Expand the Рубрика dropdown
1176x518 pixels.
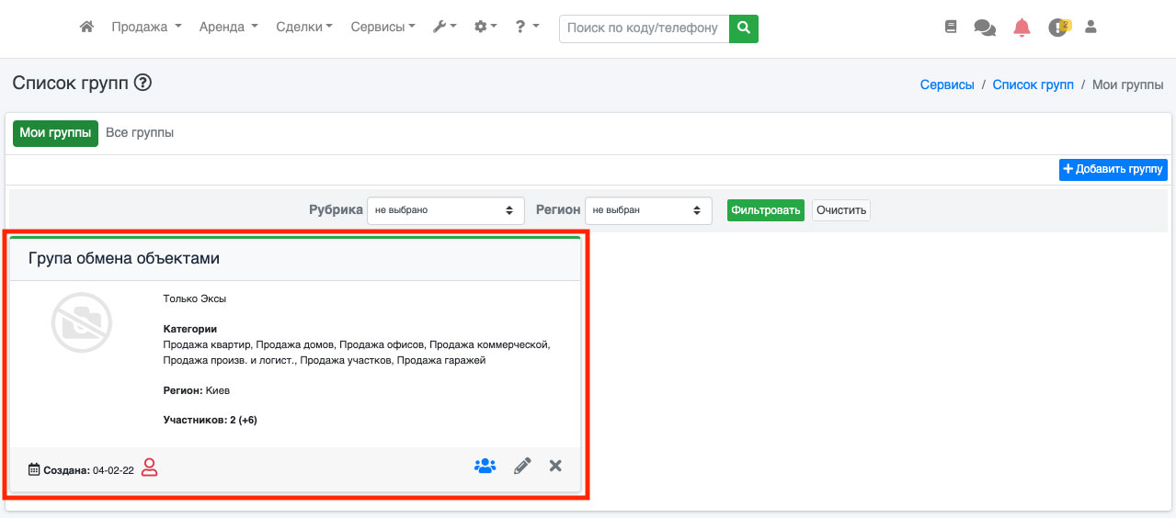445,210
